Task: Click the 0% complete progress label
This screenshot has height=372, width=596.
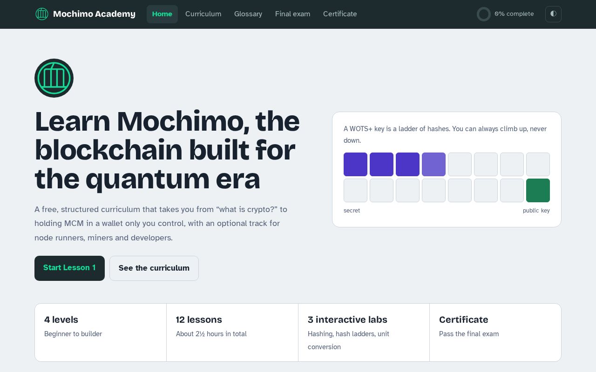Action: 514,14
